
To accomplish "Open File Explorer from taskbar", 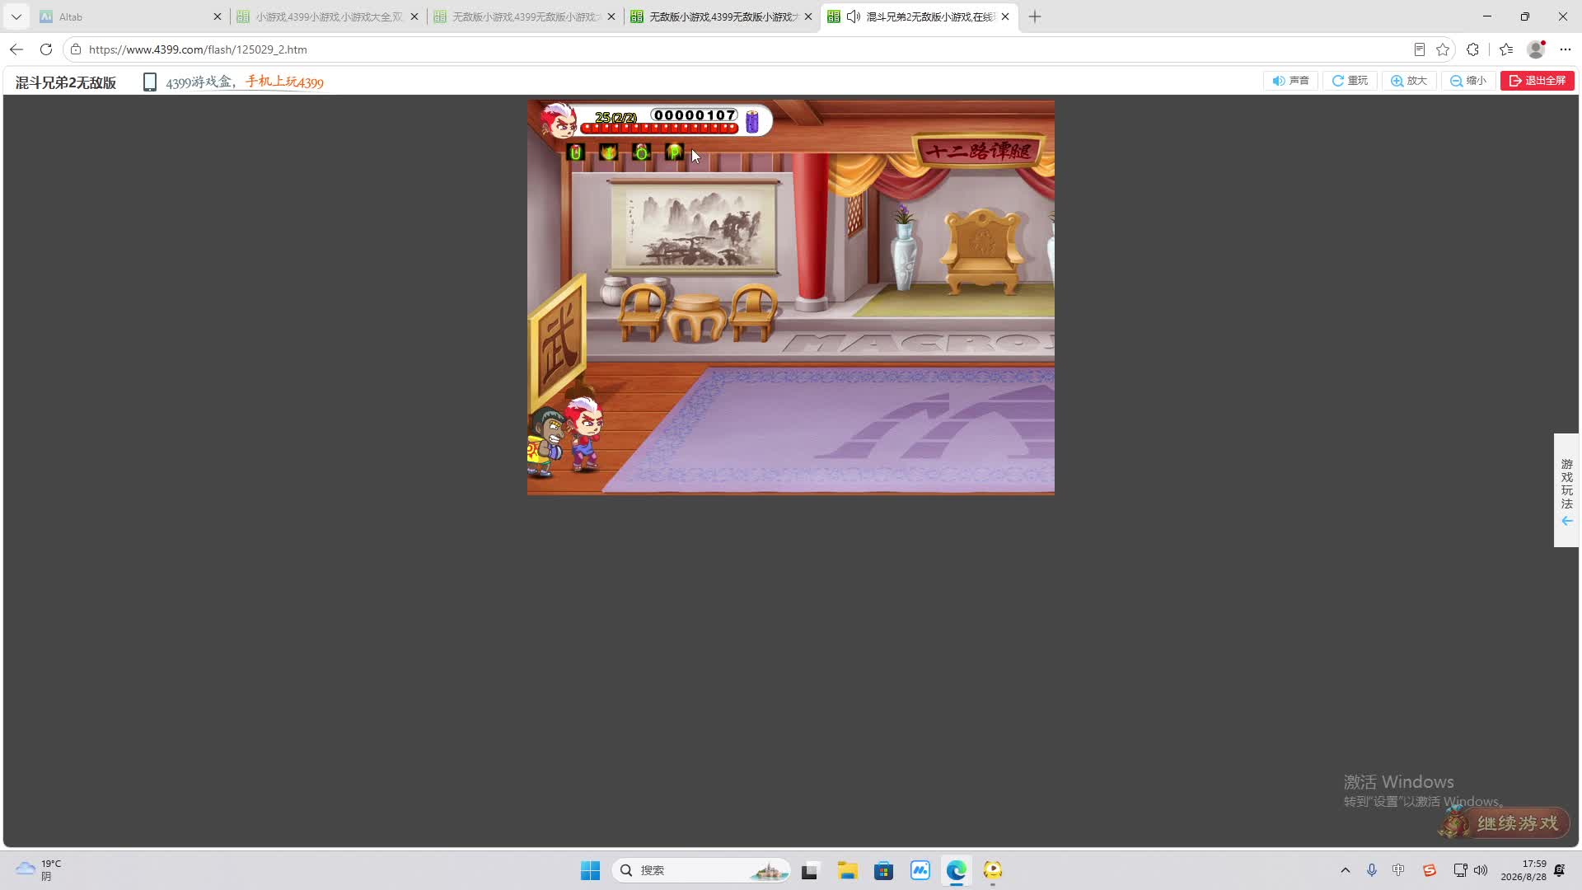I will (848, 870).
